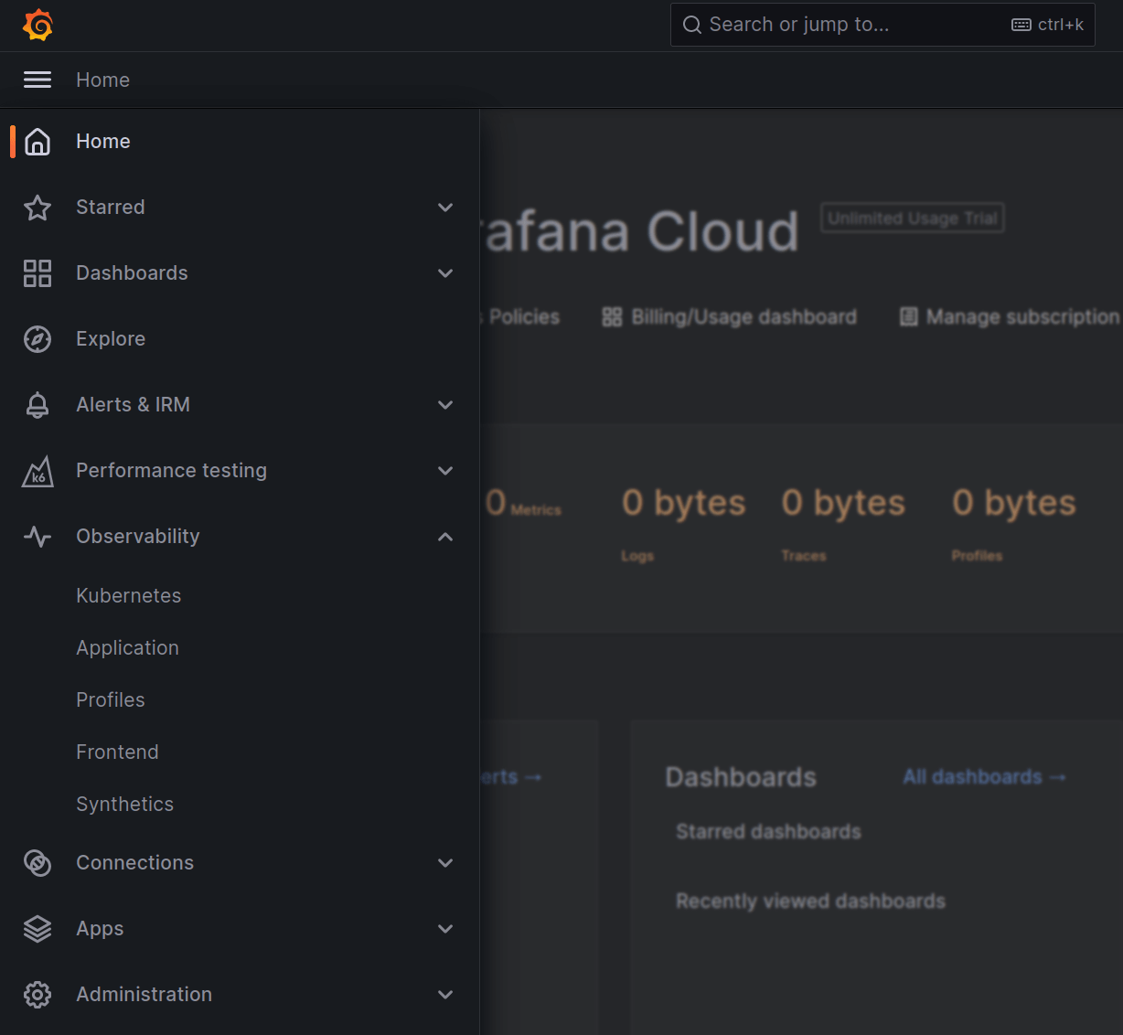Click the Home house icon
Screen dimensions: 1123x1035
(37, 142)
